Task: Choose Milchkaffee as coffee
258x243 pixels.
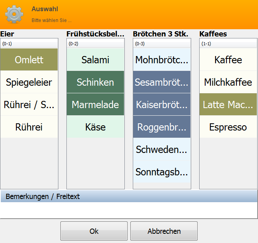Action: (228, 82)
